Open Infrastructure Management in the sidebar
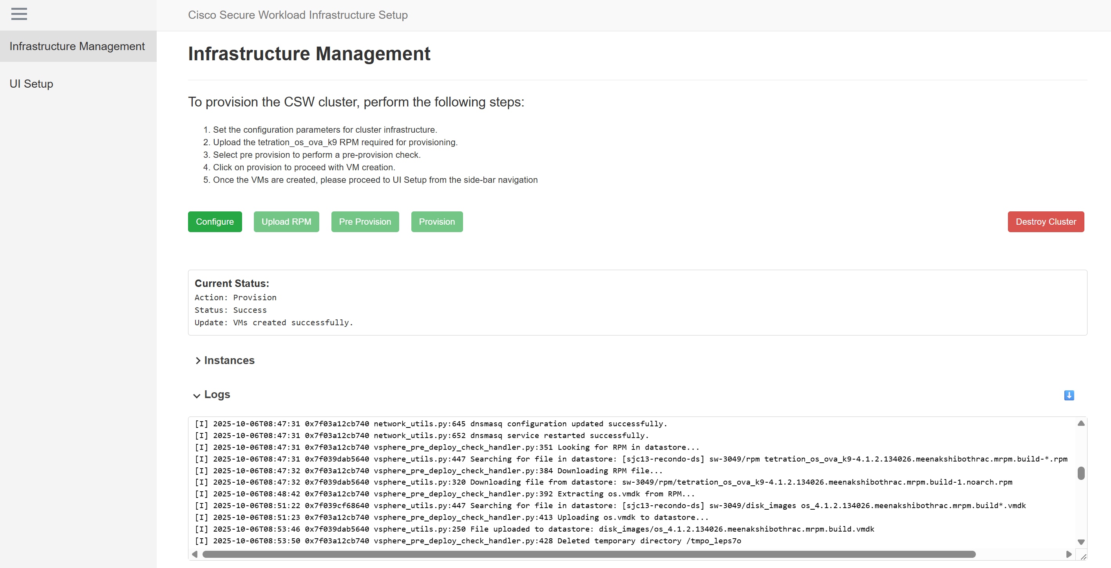This screenshot has width=1111, height=568. [x=77, y=46]
